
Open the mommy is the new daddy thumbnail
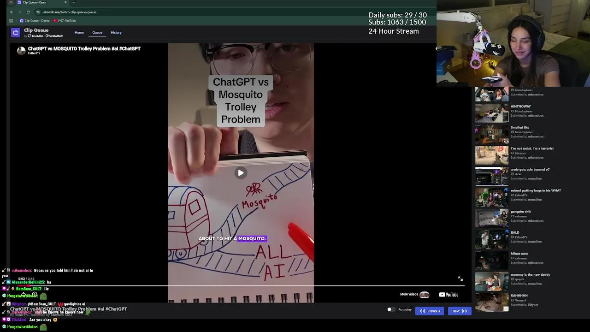pyautogui.click(x=492, y=281)
